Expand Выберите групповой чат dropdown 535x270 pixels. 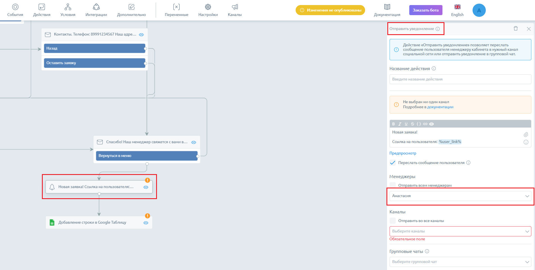(x=460, y=262)
